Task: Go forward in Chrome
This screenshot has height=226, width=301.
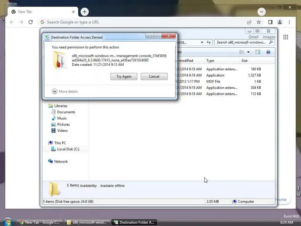Action: (21, 22)
